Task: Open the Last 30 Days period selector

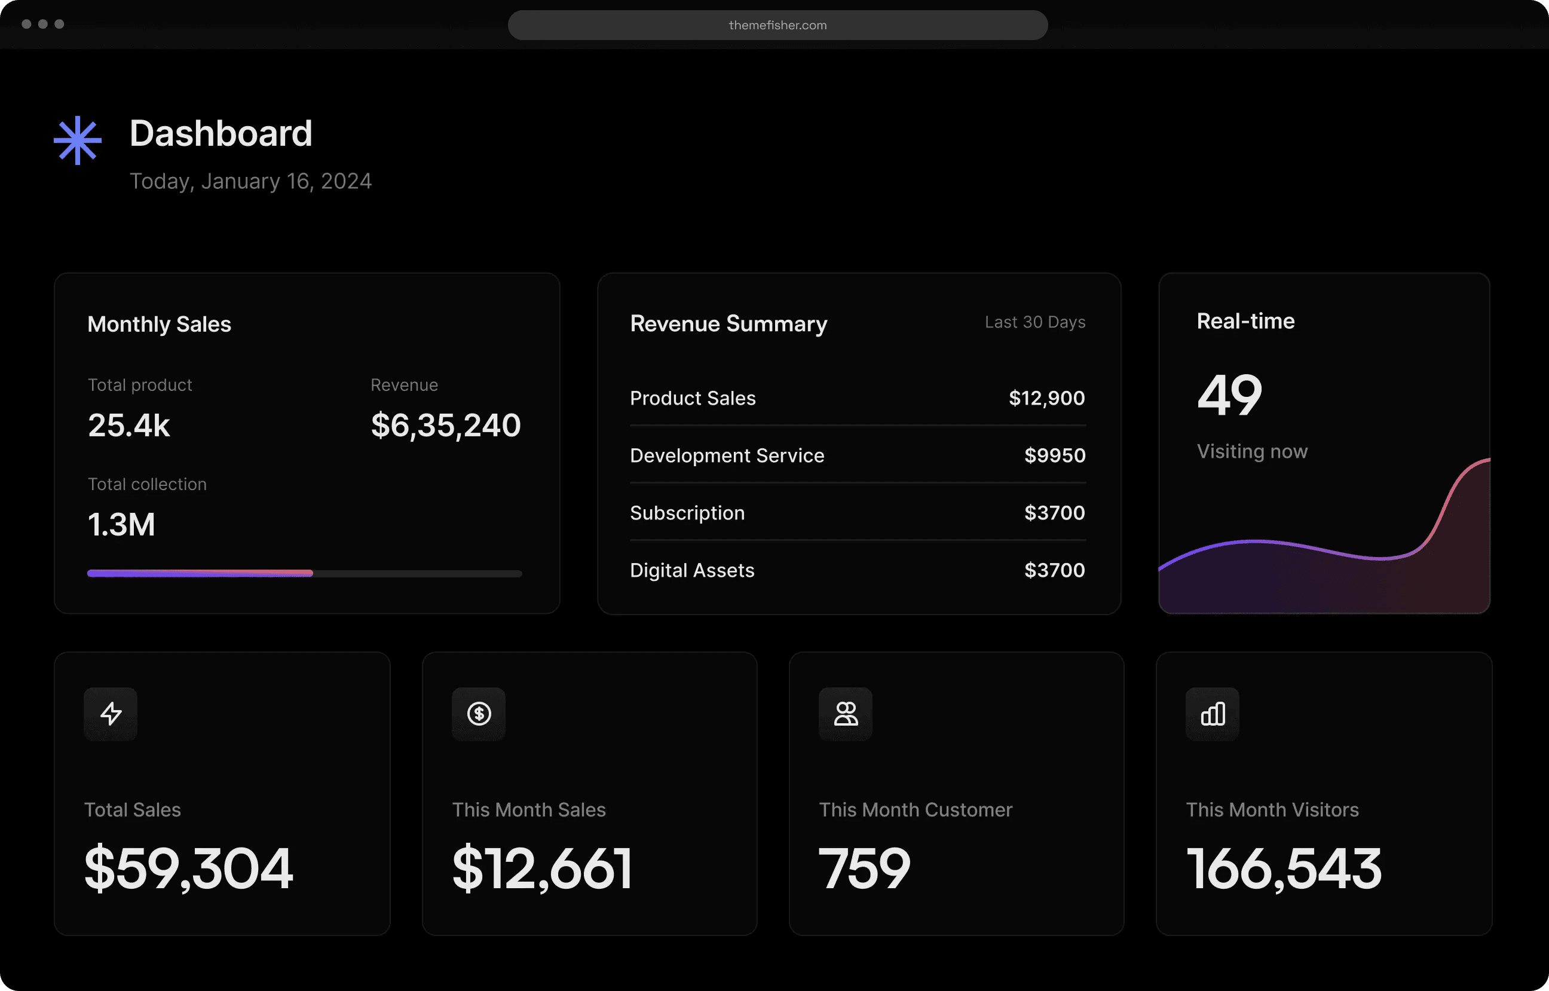Action: pos(1035,322)
